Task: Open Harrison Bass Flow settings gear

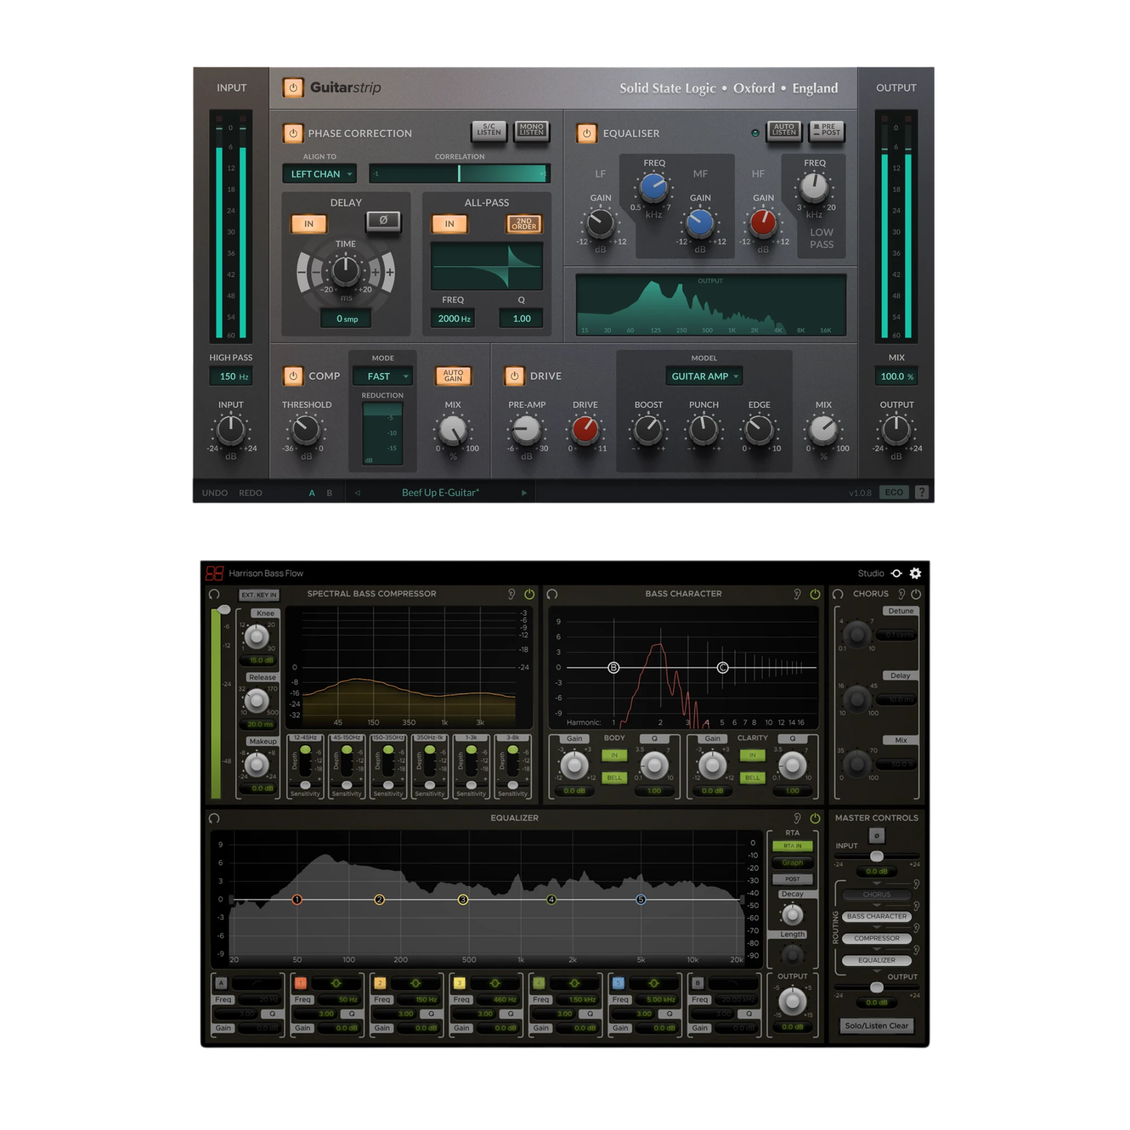Action: point(915,573)
